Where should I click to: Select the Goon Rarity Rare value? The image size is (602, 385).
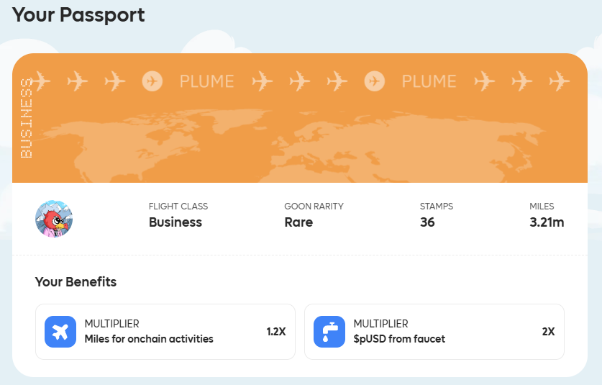[298, 222]
